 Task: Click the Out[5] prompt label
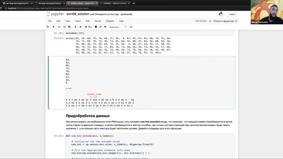(x=59, y=38)
